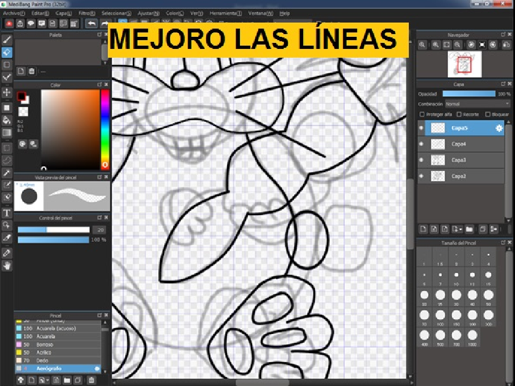This screenshot has height=386, width=515.
Task: Click the brush size slider in Control del pincel
Action: coord(53,230)
